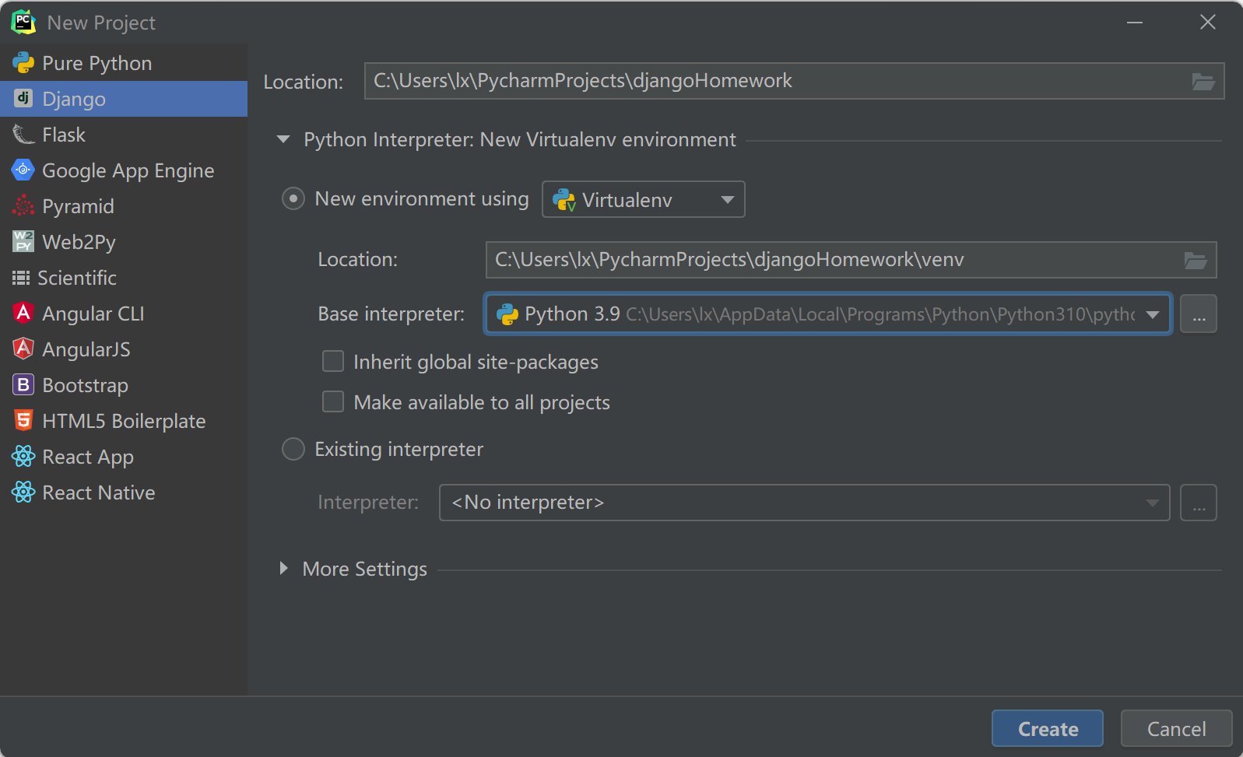Select Angular CLI in project list
This screenshot has width=1243, height=757.
pos(124,314)
